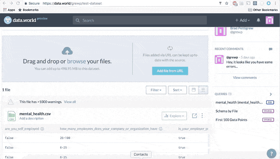Image resolution: width=280 pixels, height=159 pixels.
Task: Click the cloud upload icon
Action: point(67,51)
